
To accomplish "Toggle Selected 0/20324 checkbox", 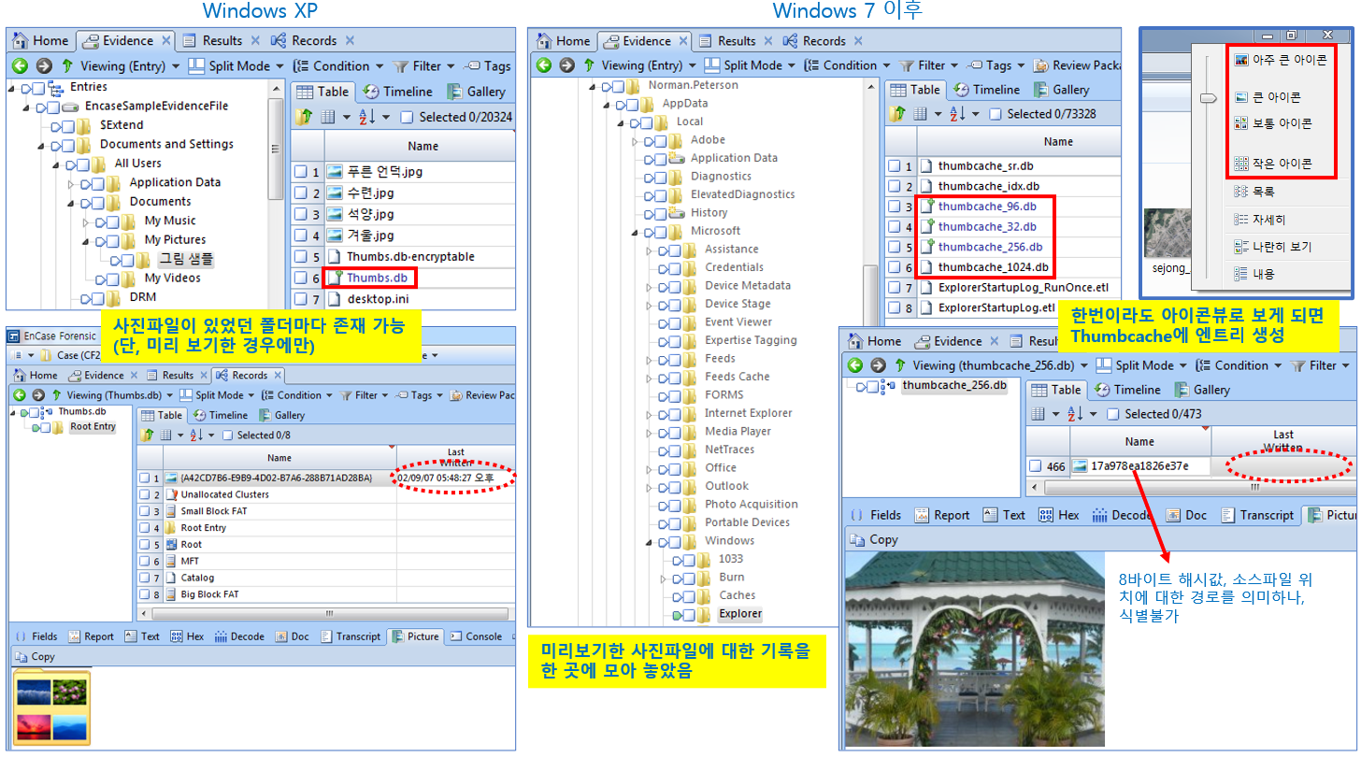I will [407, 117].
